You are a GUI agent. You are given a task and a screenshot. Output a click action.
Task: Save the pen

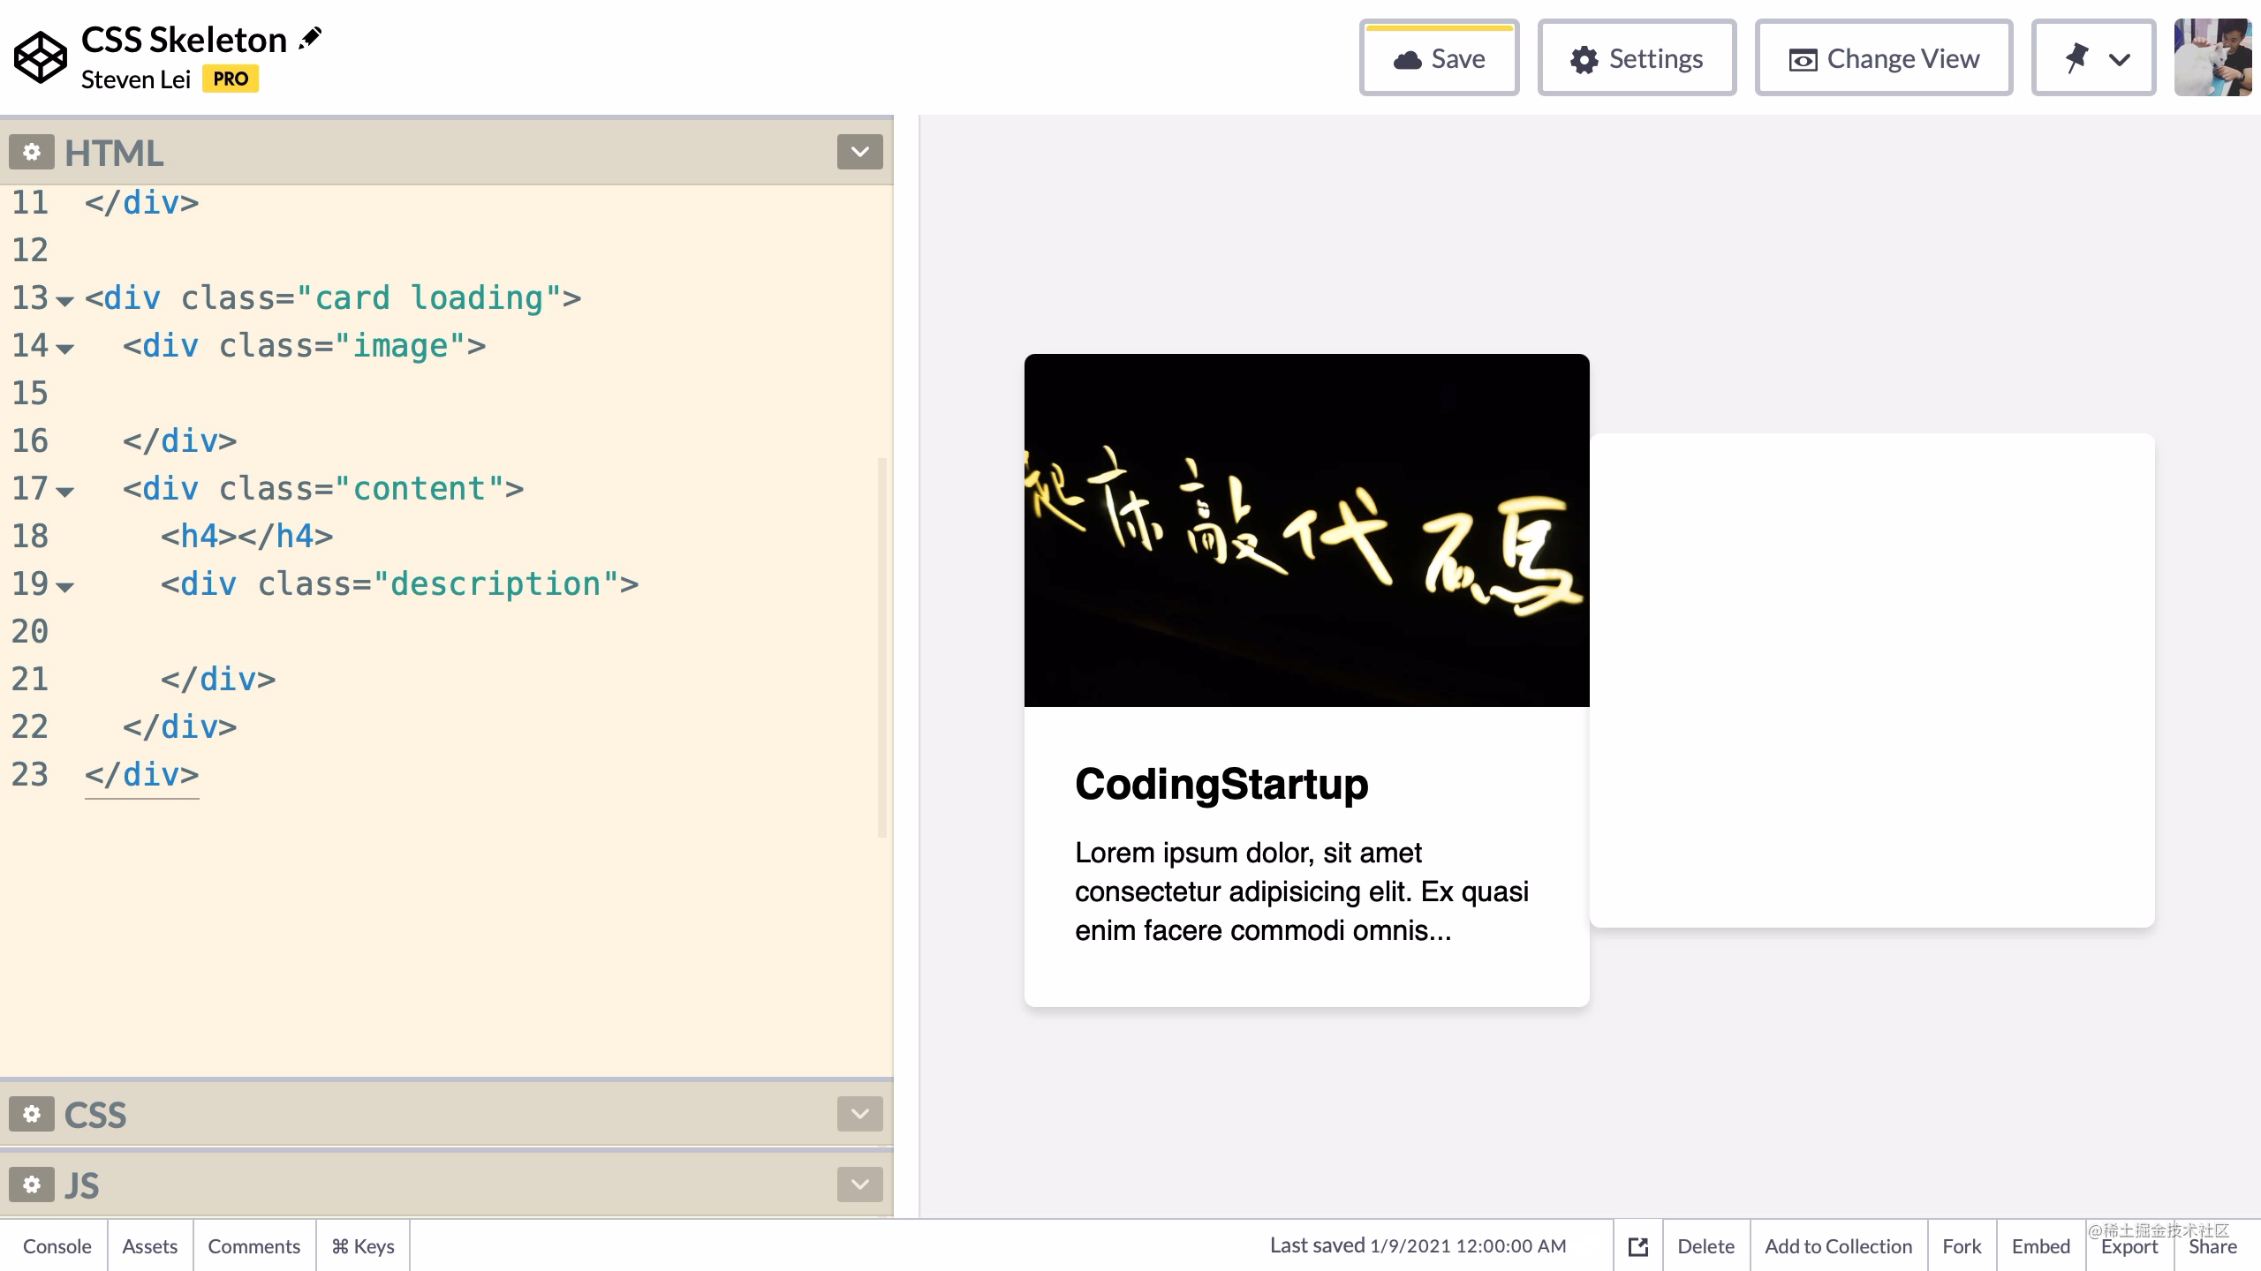[x=1439, y=58]
